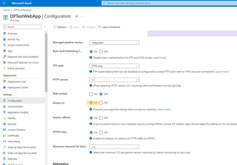Select Deployment Center in sidebar
Viewport: 237px width, 165px height.
18,88
